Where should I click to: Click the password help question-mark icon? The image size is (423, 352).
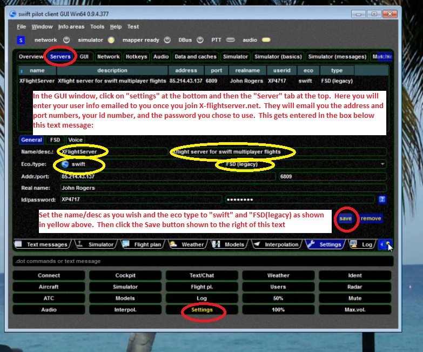pyautogui.click(x=382, y=200)
